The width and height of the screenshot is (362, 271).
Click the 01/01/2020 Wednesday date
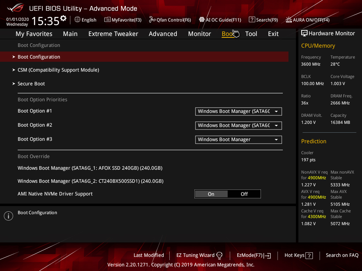click(17, 22)
